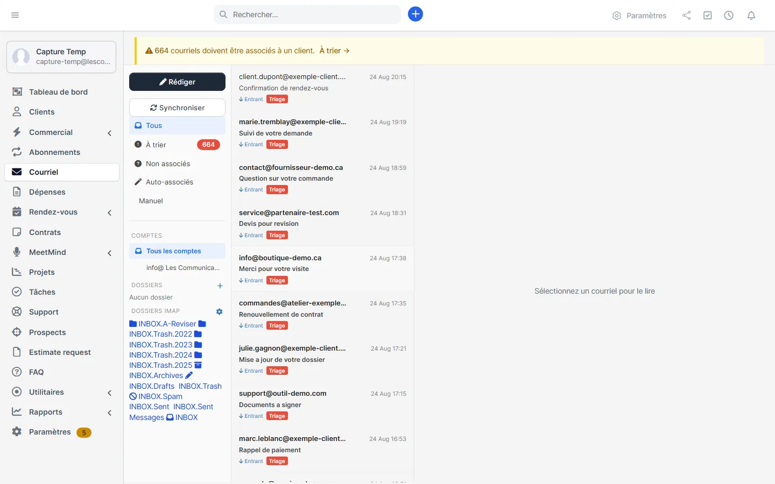This screenshot has height=484, width=775.
Task: Open the Capture Temp user profile card
Action: (x=61, y=56)
